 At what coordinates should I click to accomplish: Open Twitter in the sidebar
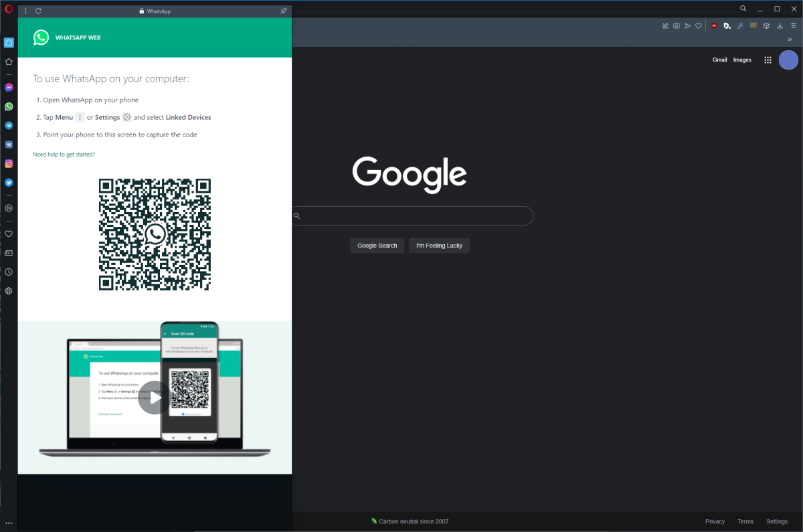[x=9, y=182]
